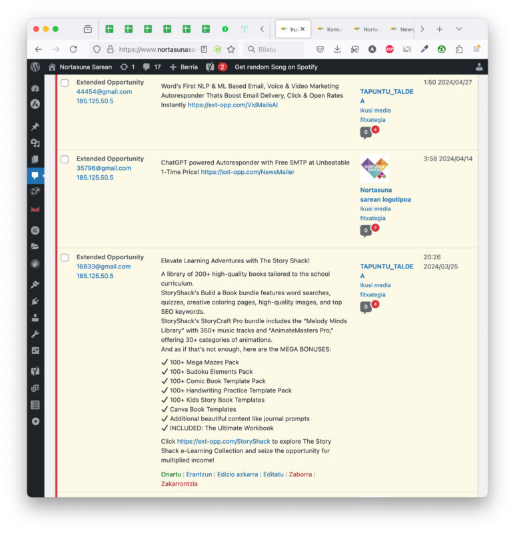515x533 pixels.
Task: Click the IP 185.125.50.5 under 35796@gmail.com
Action: [95, 177]
